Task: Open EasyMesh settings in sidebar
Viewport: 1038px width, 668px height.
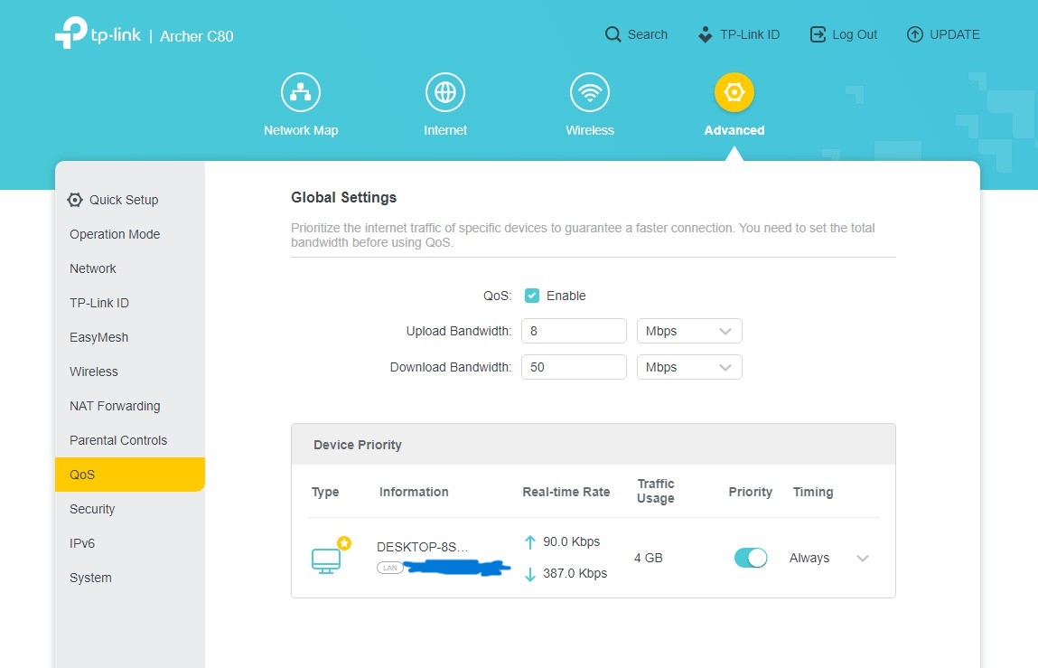Action: pyautogui.click(x=130, y=337)
